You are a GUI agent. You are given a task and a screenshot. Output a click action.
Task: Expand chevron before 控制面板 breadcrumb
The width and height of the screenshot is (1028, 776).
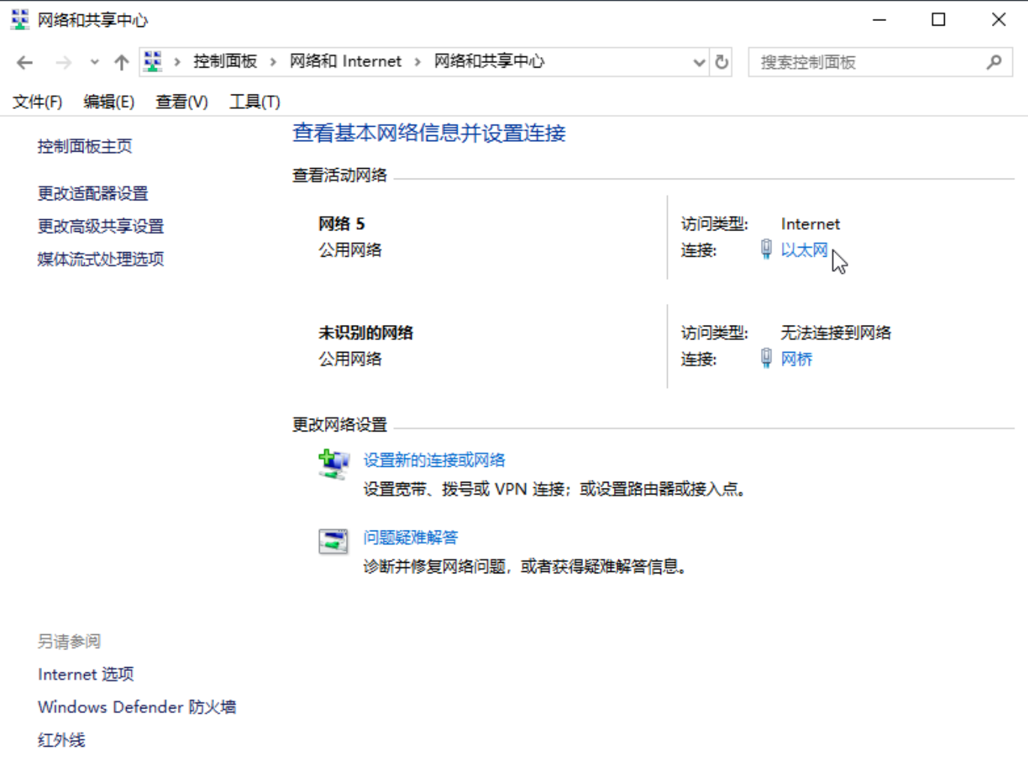[x=178, y=62]
